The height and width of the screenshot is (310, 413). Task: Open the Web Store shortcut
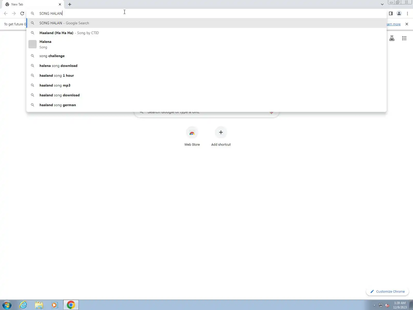[x=192, y=137]
